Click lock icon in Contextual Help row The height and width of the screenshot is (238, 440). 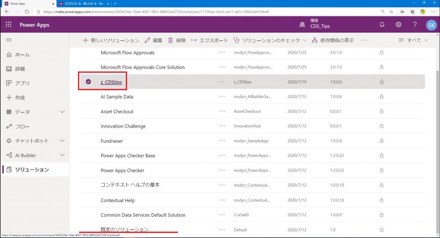click(382, 200)
